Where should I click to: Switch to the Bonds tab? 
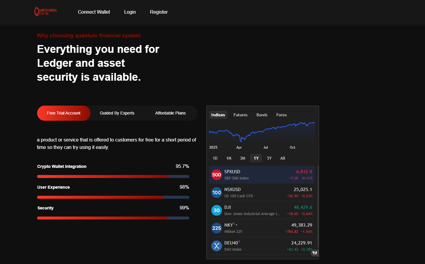click(262, 115)
